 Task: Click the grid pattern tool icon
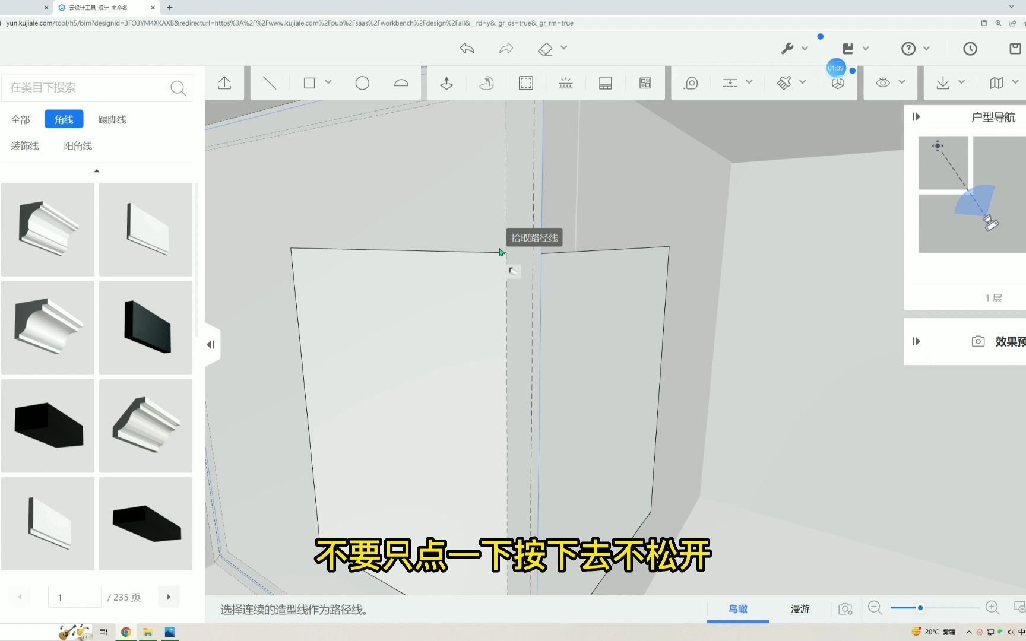point(645,83)
